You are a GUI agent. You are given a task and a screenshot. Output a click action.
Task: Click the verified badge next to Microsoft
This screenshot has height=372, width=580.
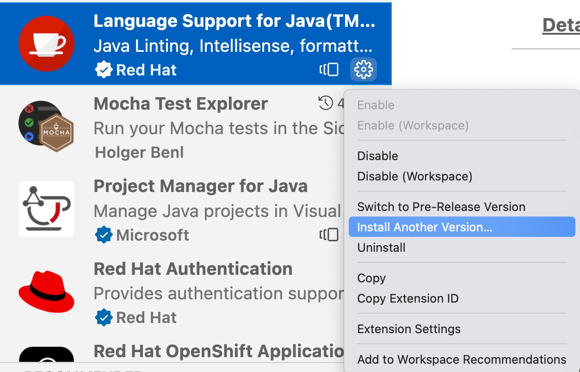104,235
